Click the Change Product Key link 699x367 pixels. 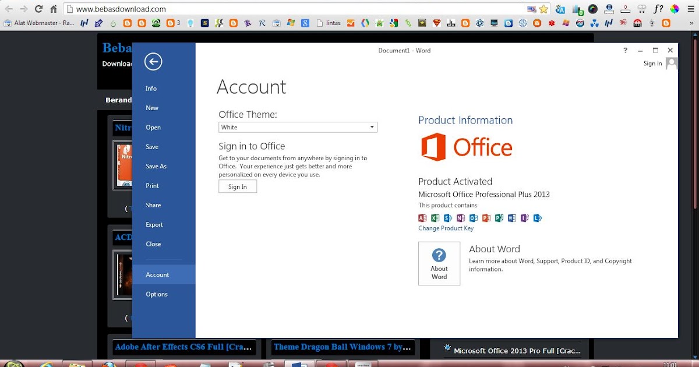[x=446, y=228]
